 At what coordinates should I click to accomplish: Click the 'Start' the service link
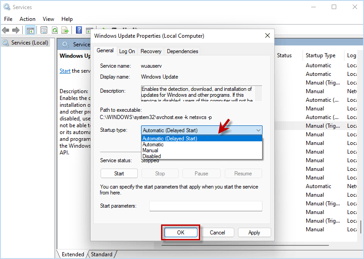point(65,71)
